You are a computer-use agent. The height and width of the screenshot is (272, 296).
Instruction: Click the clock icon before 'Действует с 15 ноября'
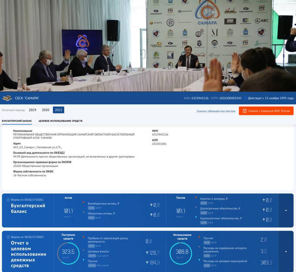(245, 98)
